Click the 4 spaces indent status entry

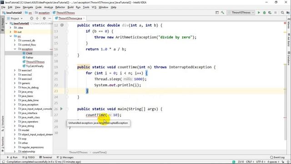pos(273,162)
